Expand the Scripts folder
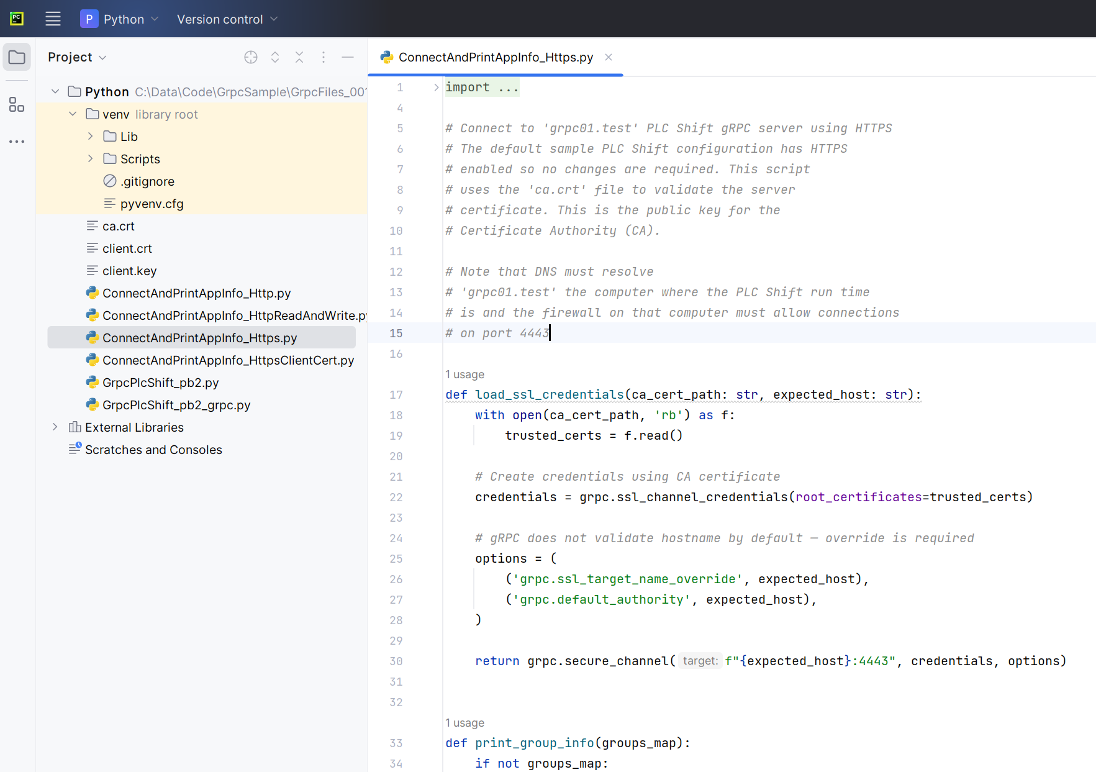 tap(90, 159)
